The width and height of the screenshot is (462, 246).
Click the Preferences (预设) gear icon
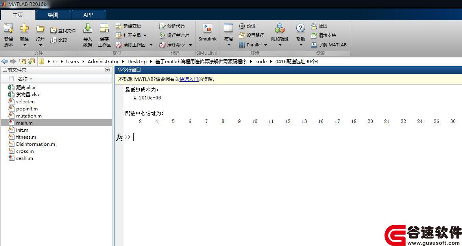[x=242, y=26]
